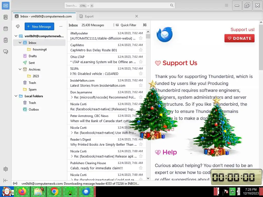Star the Reader's Digest message
The height and width of the screenshot is (197, 263).
click(141, 144)
